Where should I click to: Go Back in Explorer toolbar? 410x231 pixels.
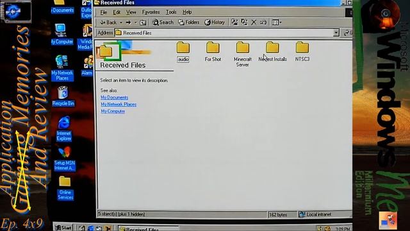point(108,22)
